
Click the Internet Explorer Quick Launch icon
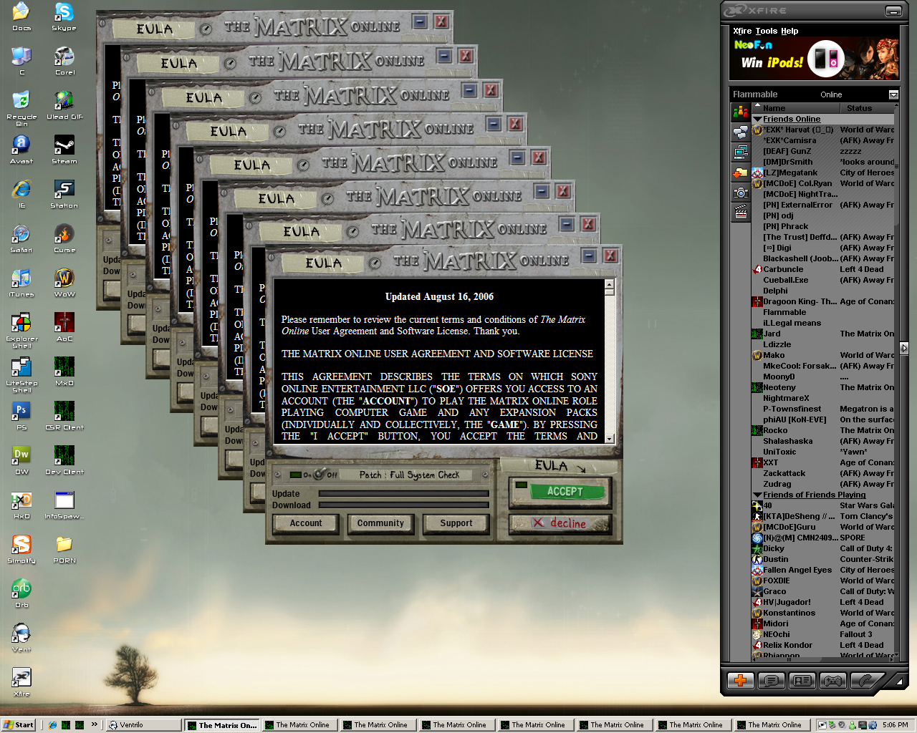coord(52,724)
